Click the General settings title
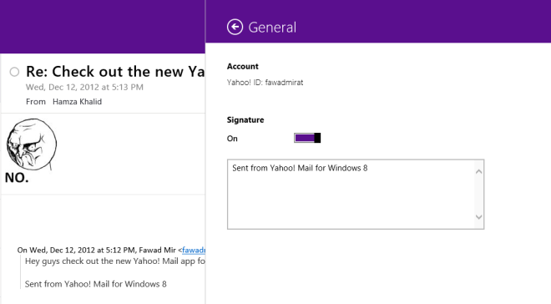The height and width of the screenshot is (304, 551). (x=272, y=28)
